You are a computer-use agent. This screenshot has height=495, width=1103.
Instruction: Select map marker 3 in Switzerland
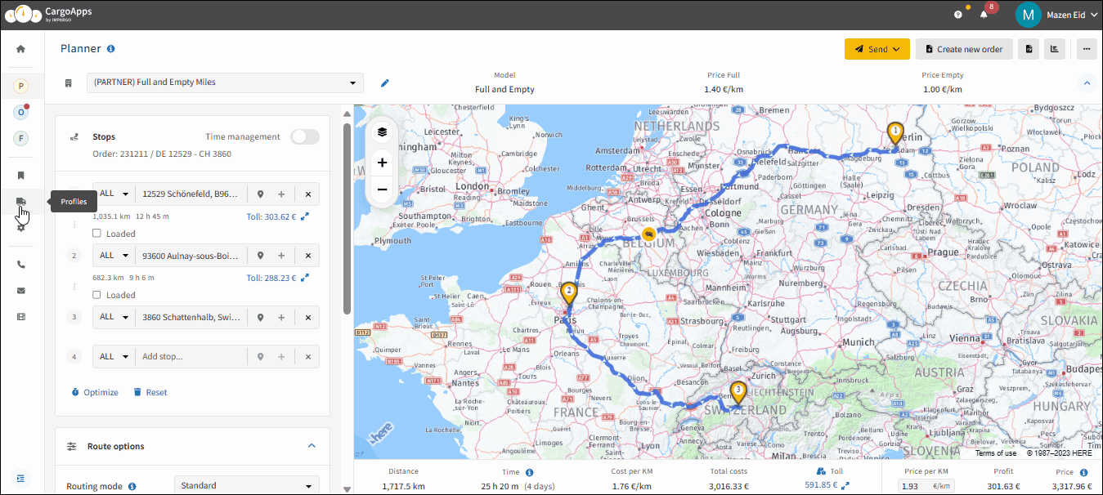click(x=738, y=394)
